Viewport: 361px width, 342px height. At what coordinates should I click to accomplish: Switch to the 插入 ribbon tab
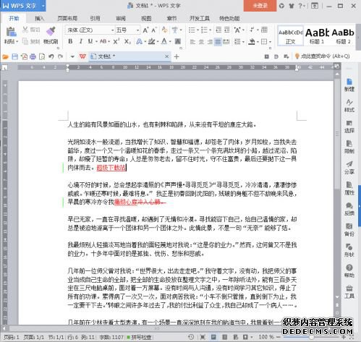[39, 18]
